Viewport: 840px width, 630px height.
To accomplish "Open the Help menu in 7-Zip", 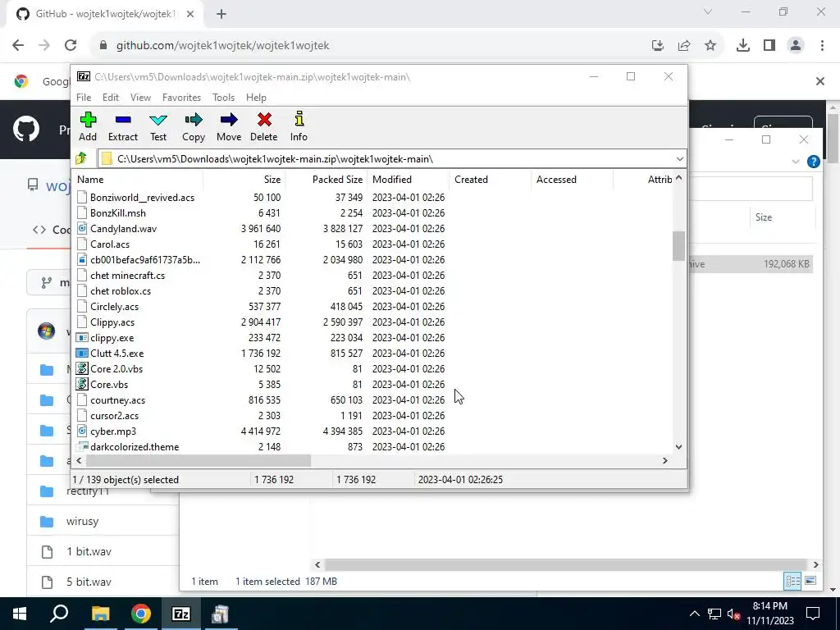I will coord(256,98).
